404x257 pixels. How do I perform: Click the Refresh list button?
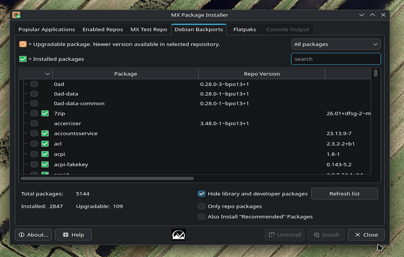pyautogui.click(x=344, y=194)
